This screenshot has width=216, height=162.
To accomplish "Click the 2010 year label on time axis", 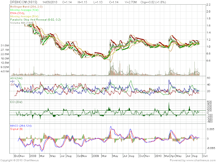I will pos(158,156).
